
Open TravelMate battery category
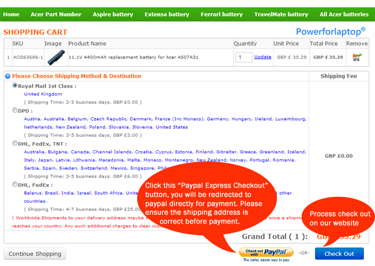(281, 14)
